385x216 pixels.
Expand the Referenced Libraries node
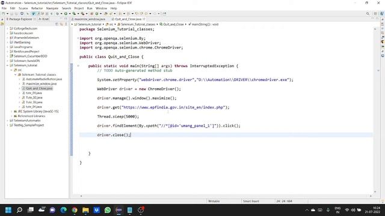11,116
